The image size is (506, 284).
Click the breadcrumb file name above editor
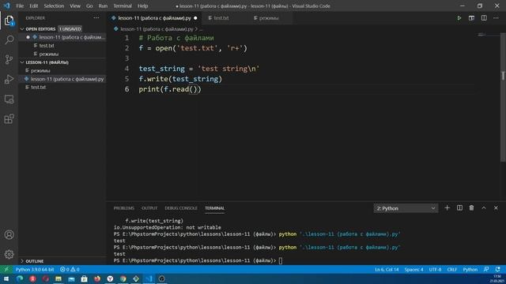157,29
